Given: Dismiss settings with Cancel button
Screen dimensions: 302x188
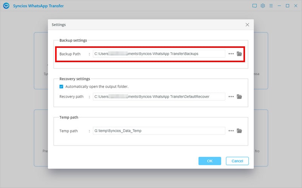Looking at the screenshot, I should [x=237, y=161].
